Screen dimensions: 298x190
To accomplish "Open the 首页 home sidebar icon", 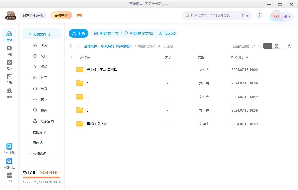I will pyautogui.click(x=9, y=36).
